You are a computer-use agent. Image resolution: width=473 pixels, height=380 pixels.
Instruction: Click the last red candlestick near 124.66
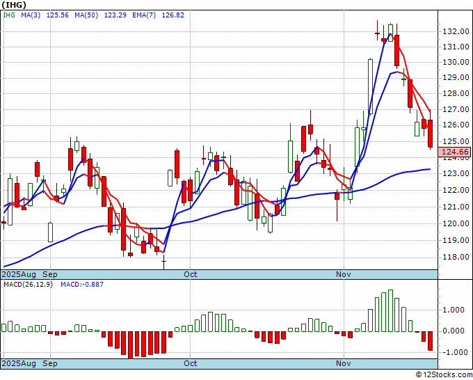[430, 134]
